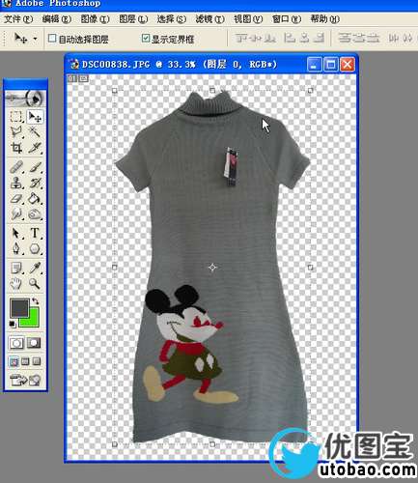
Task: Click Align Left Edges in options bar
Action: coord(290,39)
